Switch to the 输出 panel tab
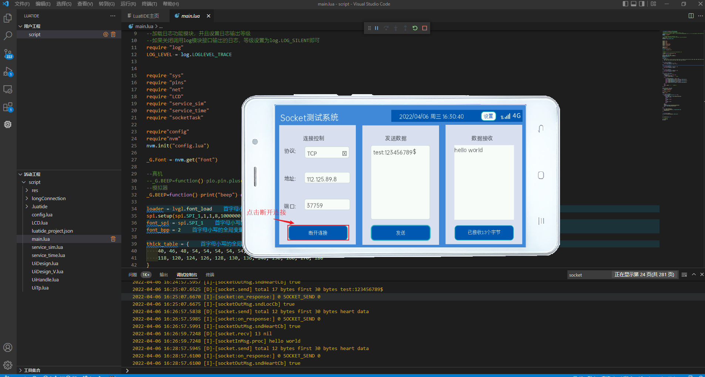This screenshot has width=705, height=377. [x=163, y=275]
